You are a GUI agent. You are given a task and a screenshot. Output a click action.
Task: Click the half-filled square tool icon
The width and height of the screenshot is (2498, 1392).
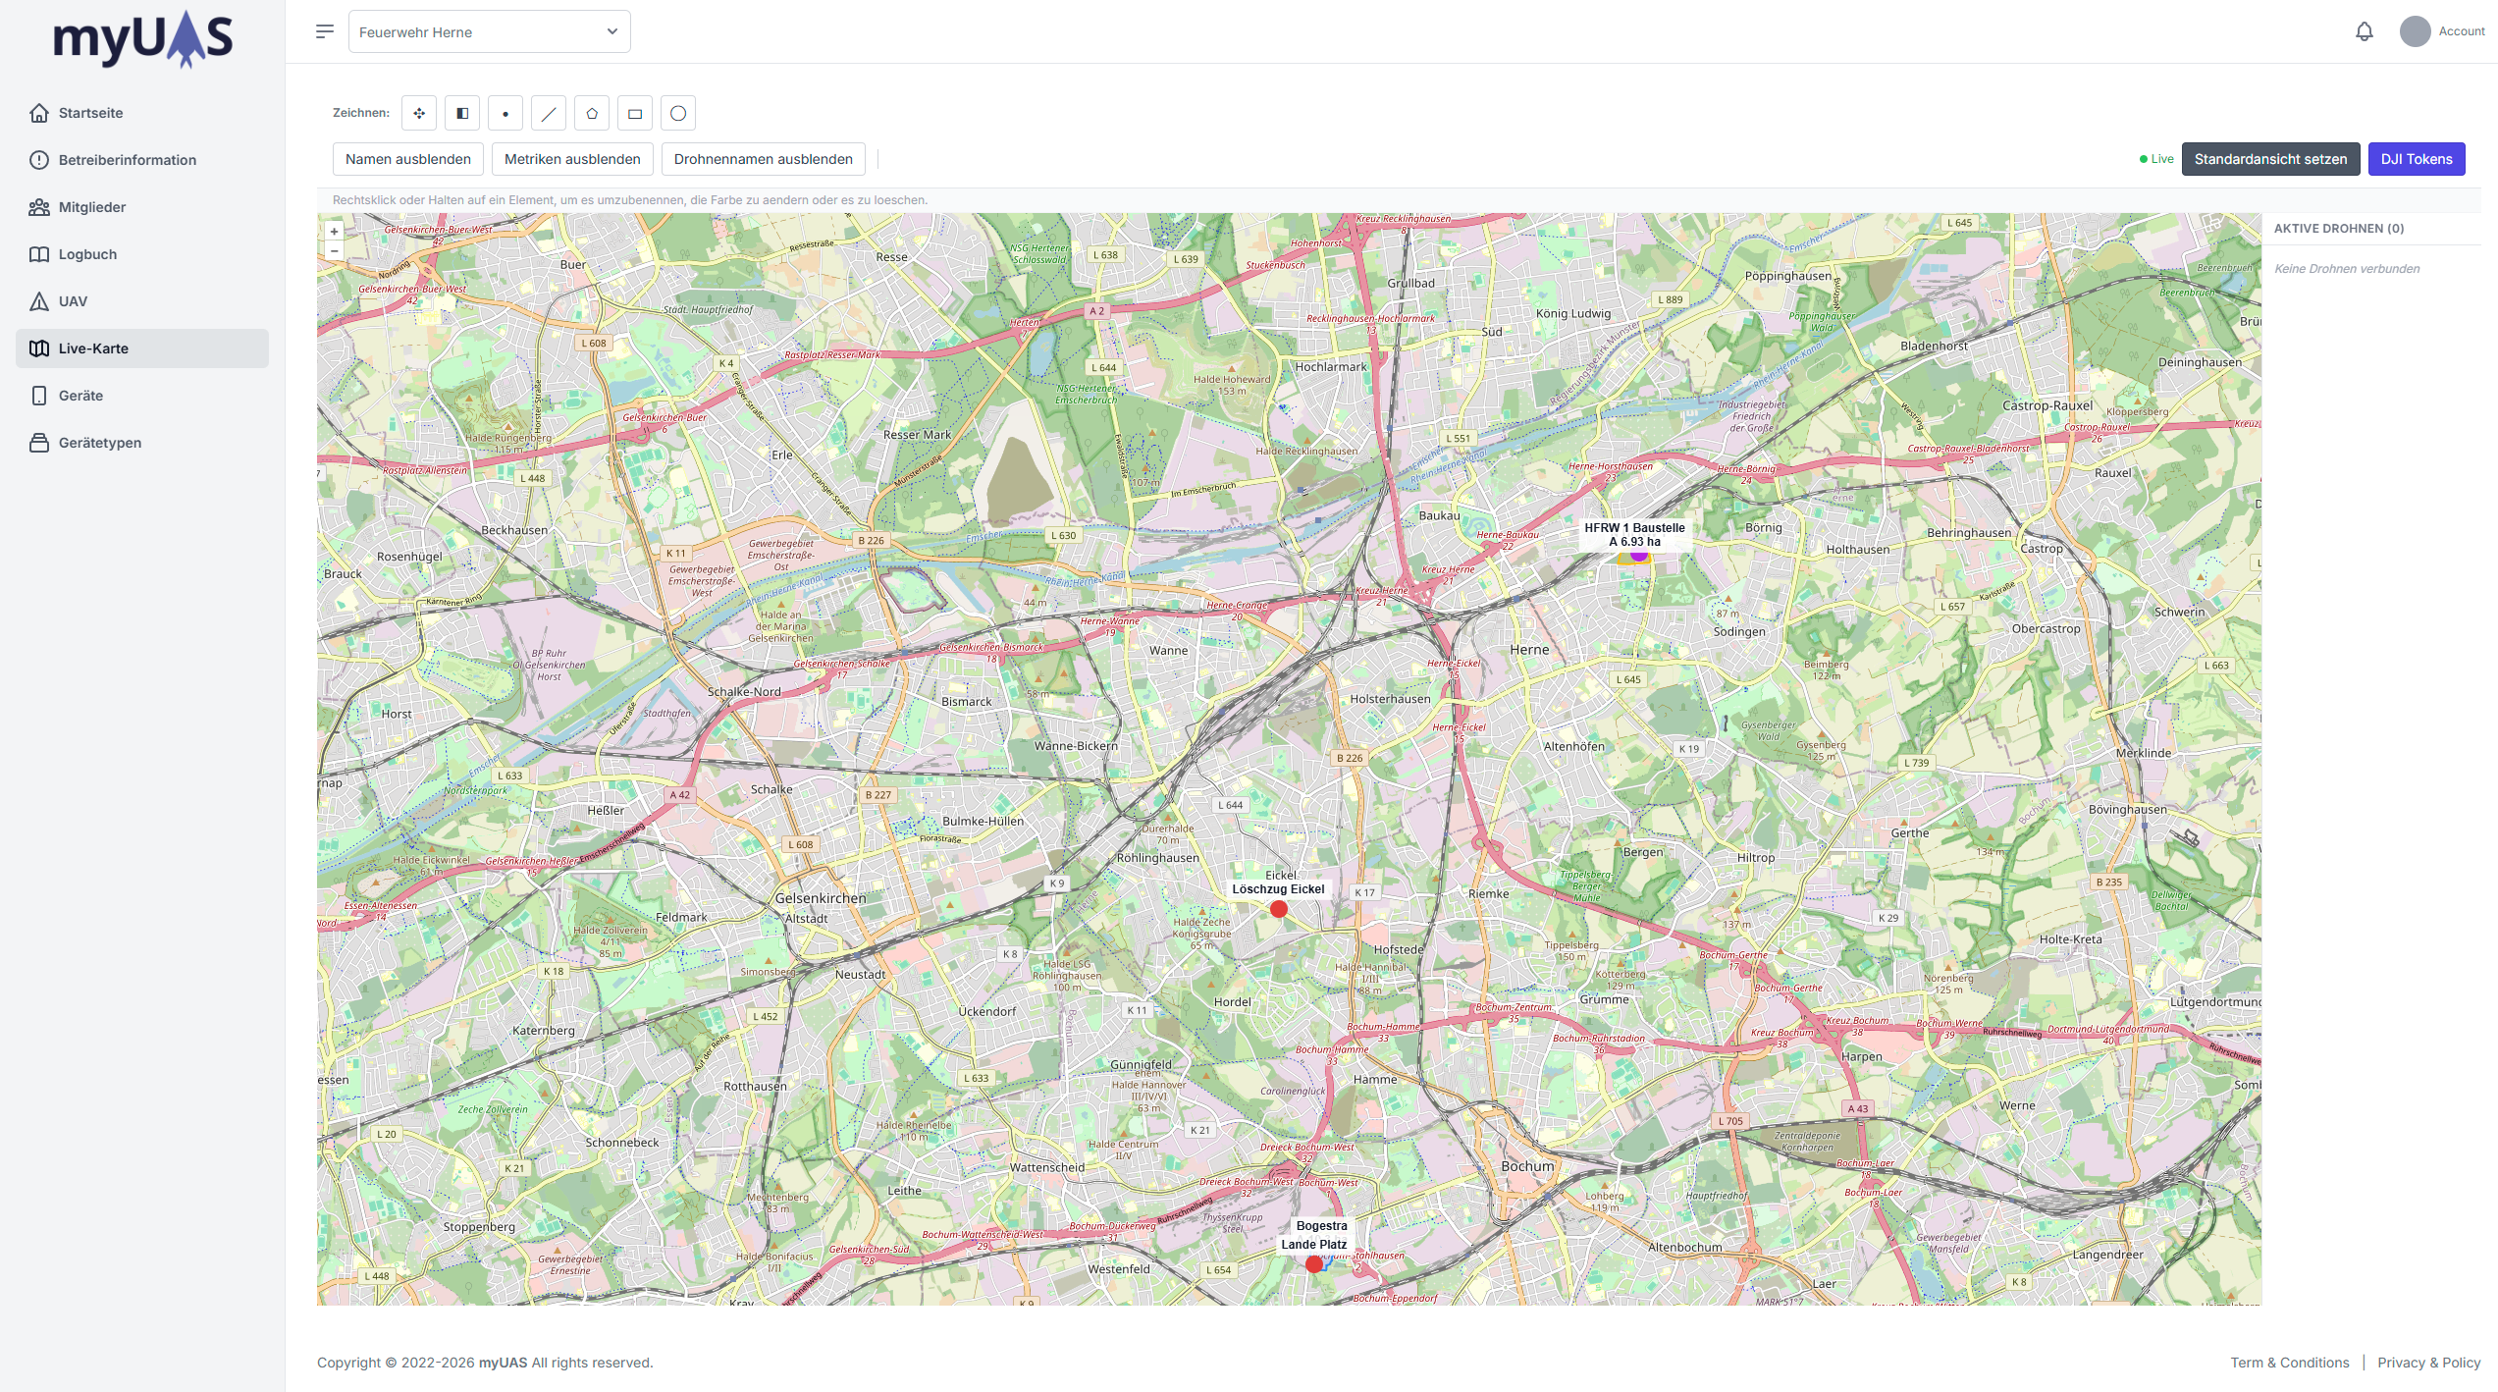(462, 113)
